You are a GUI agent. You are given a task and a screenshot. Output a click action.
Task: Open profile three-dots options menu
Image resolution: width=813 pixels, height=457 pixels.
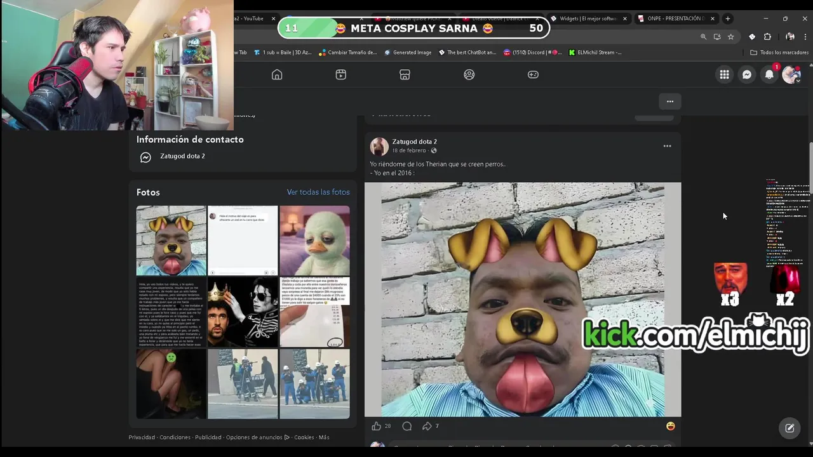point(669,101)
